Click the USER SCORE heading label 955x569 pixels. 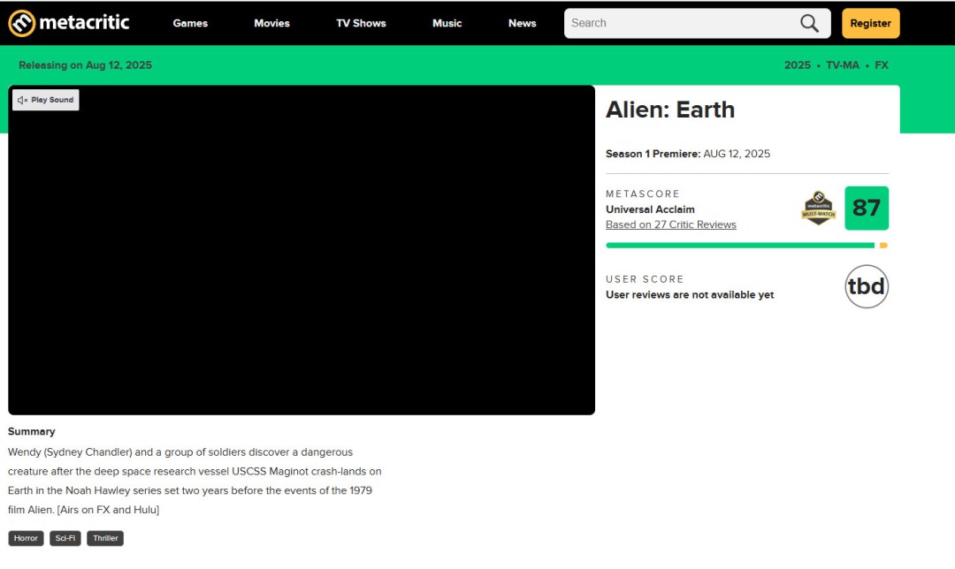tap(645, 278)
